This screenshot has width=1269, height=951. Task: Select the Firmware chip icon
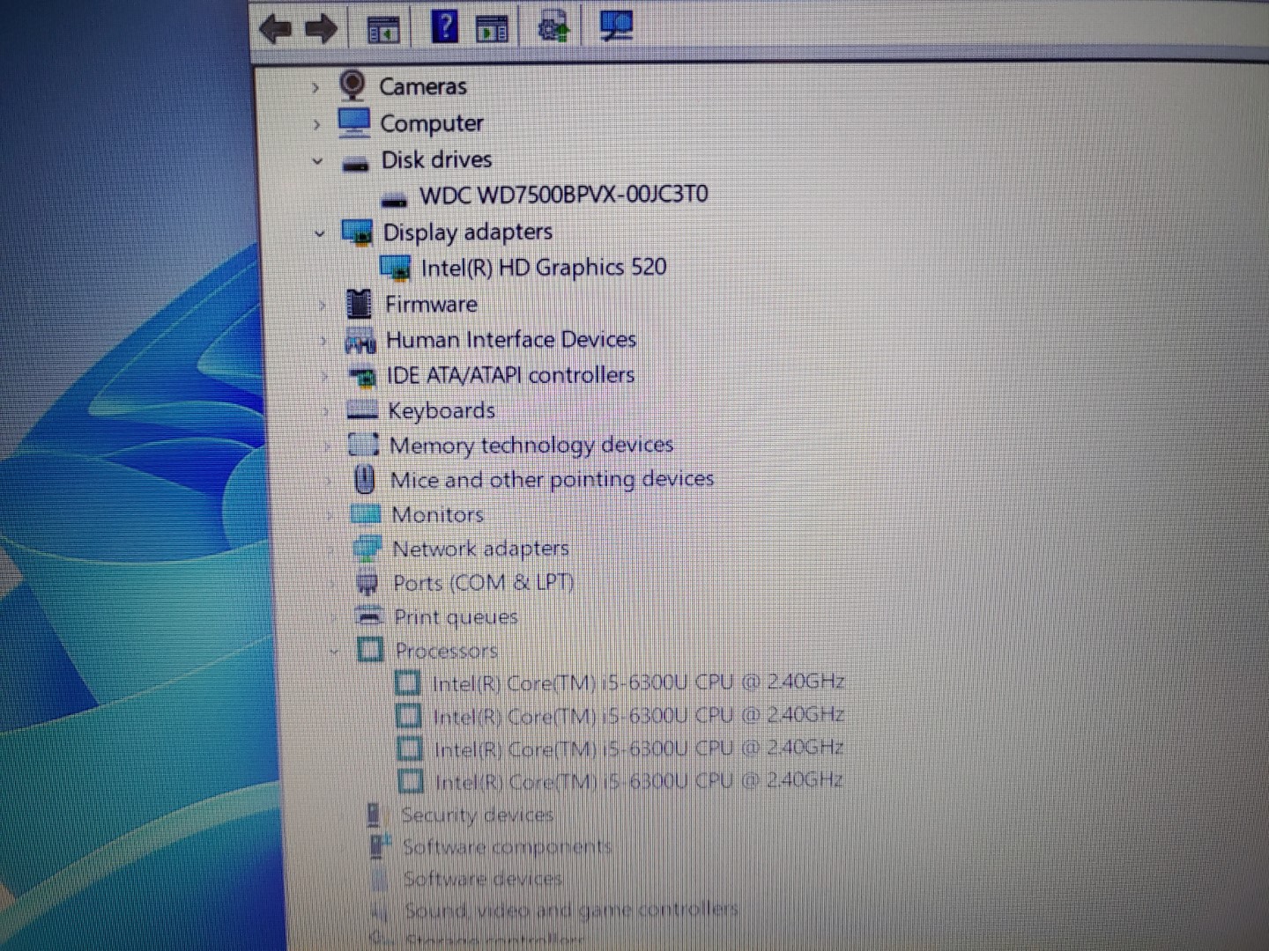[x=360, y=304]
